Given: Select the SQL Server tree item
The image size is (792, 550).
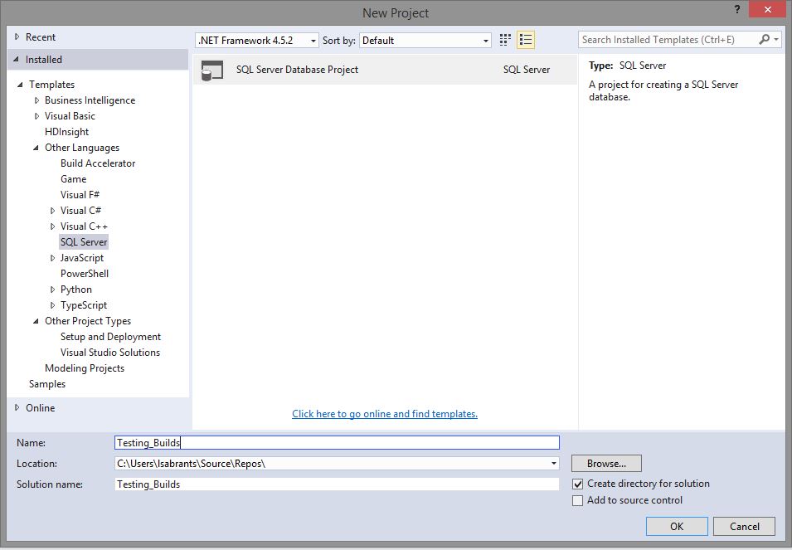Looking at the screenshot, I should pyautogui.click(x=84, y=242).
